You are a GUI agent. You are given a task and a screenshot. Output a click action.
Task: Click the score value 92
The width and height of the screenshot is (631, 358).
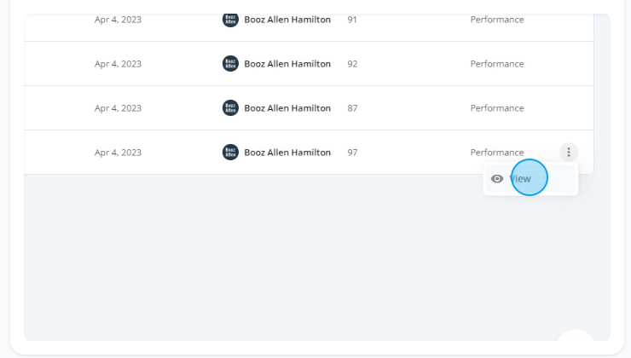[x=352, y=64]
